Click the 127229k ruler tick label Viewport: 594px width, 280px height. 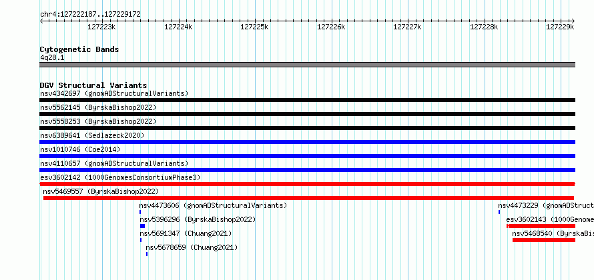tap(560, 27)
